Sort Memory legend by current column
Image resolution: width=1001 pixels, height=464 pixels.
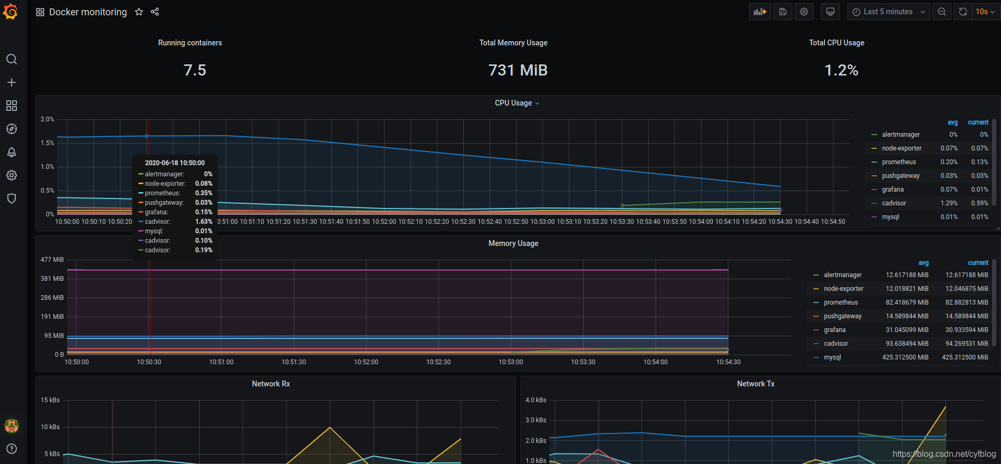tap(978, 262)
